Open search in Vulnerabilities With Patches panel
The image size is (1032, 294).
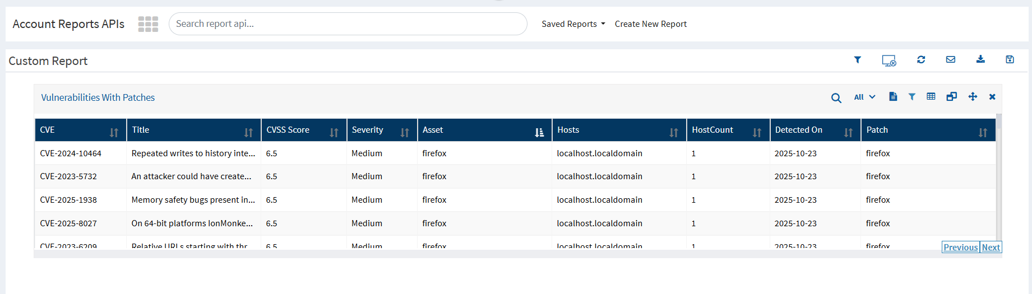pos(836,98)
